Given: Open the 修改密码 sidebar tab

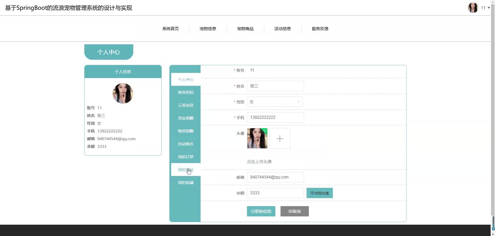Looking at the screenshot, I should [186, 92].
